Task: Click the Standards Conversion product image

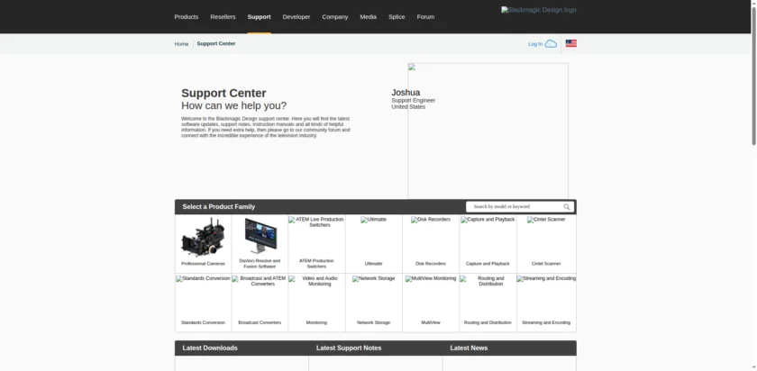Action: click(204, 278)
